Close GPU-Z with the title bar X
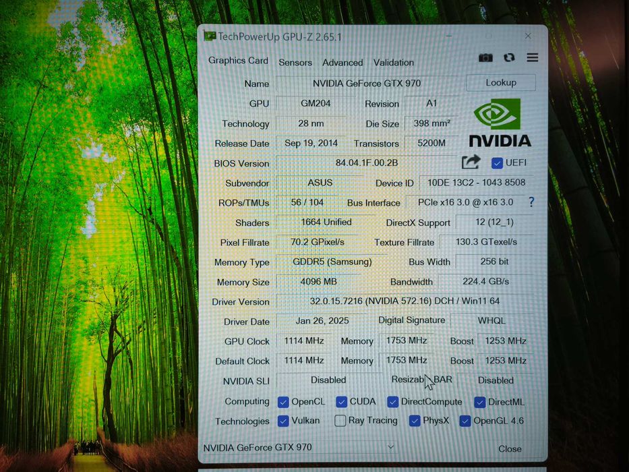 pyautogui.click(x=528, y=36)
